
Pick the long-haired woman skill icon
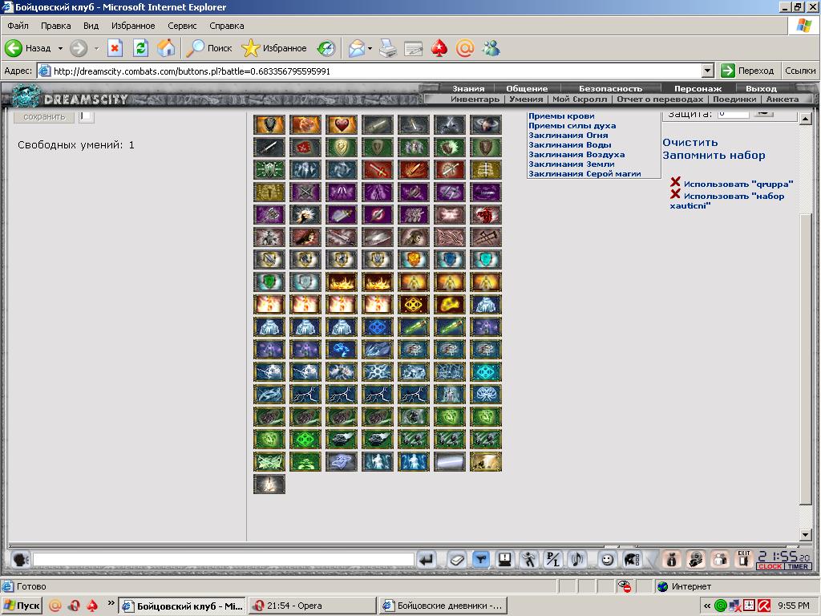(305, 237)
